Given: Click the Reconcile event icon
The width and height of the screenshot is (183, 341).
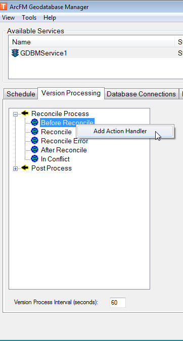Looking at the screenshot, I should click(34, 131).
